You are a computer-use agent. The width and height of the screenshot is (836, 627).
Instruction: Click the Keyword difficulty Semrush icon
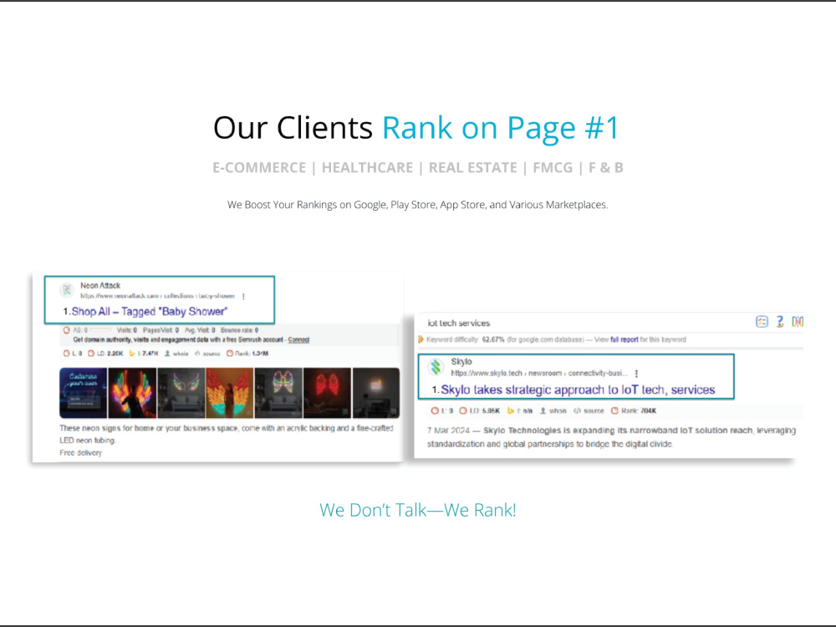421,339
